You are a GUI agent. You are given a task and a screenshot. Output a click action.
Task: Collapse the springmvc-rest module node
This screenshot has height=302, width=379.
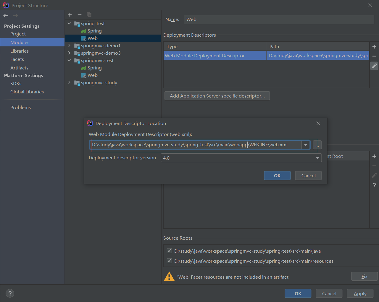click(69, 61)
